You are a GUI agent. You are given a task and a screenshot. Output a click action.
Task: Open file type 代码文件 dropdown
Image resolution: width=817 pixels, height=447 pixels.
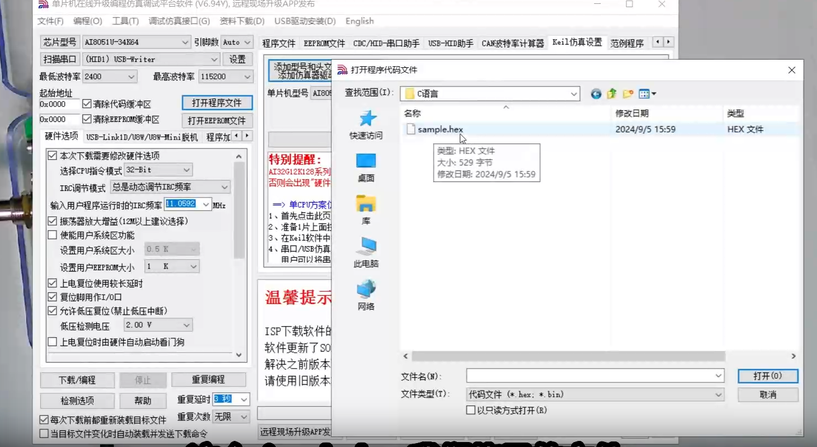click(x=595, y=395)
